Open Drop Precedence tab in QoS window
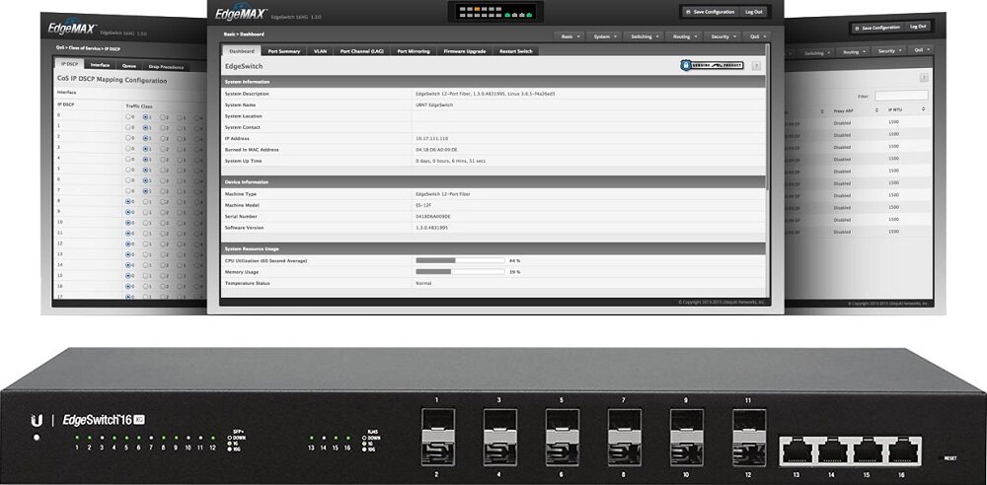 pos(166,67)
